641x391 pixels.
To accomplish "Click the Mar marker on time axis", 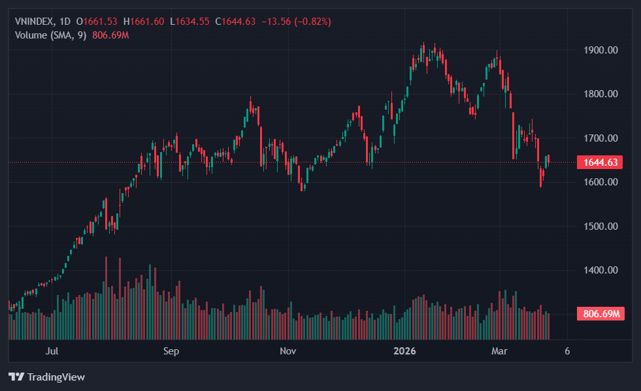I will pos(500,351).
